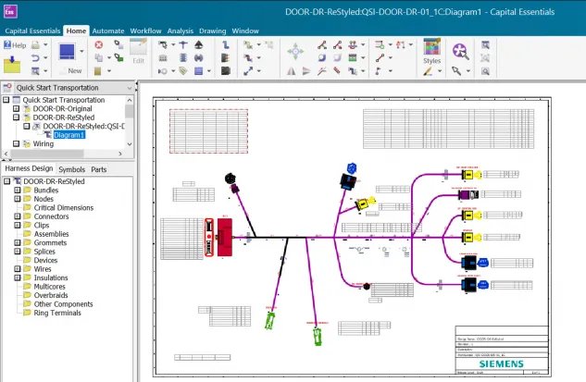
Task: Click the green table ribbon icon
Action: [353, 58]
